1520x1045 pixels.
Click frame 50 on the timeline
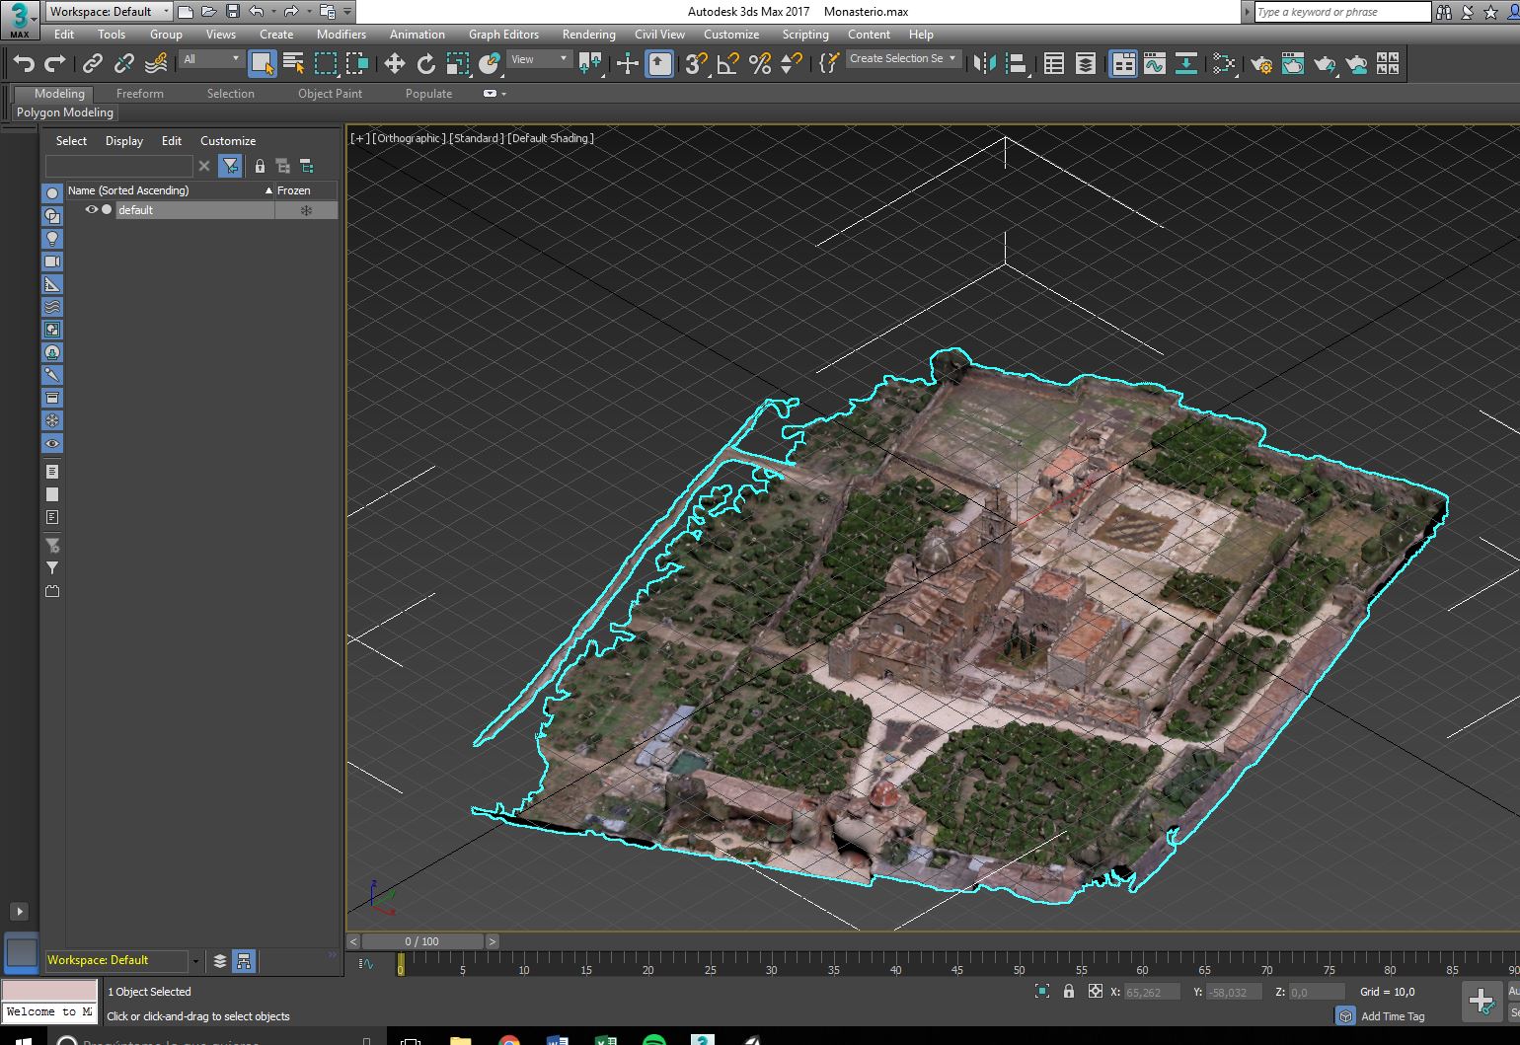[x=1018, y=963]
